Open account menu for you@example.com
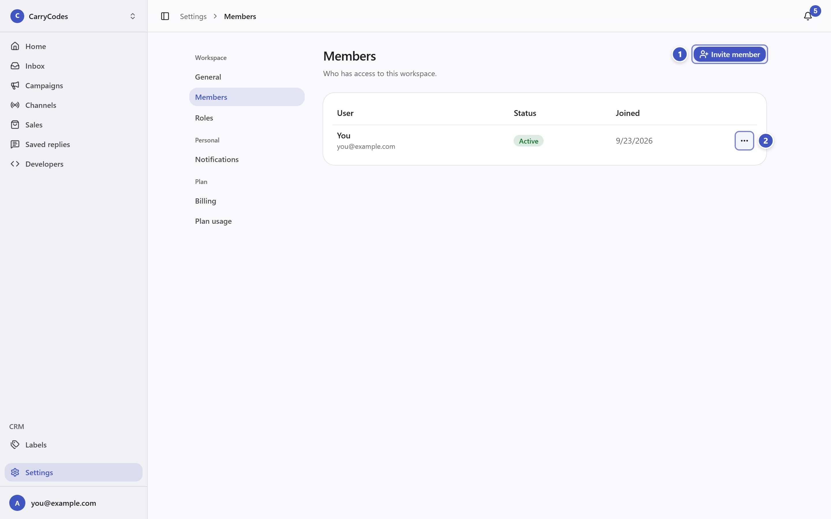 coord(74,503)
